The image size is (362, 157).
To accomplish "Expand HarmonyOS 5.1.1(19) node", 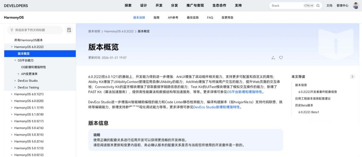I will pyautogui.click(x=12, y=107).
